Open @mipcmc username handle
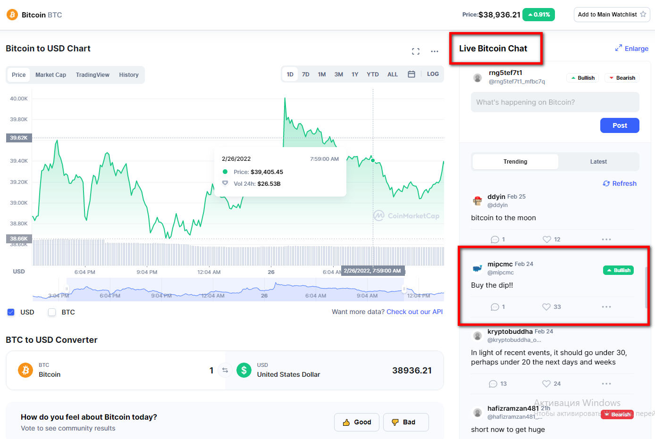655x439 pixels. coord(500,273)
